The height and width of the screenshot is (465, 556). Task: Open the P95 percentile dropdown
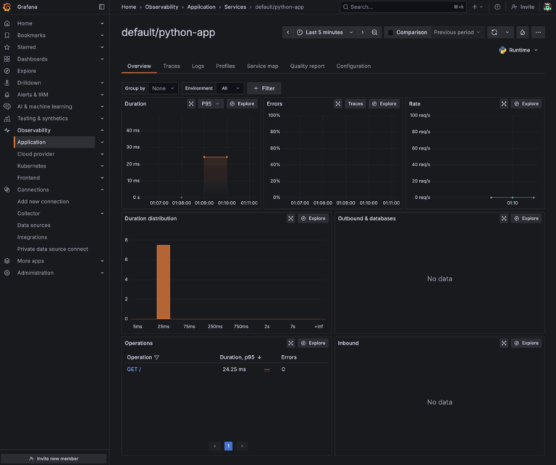pyautogui.click(x=210, y=103)
